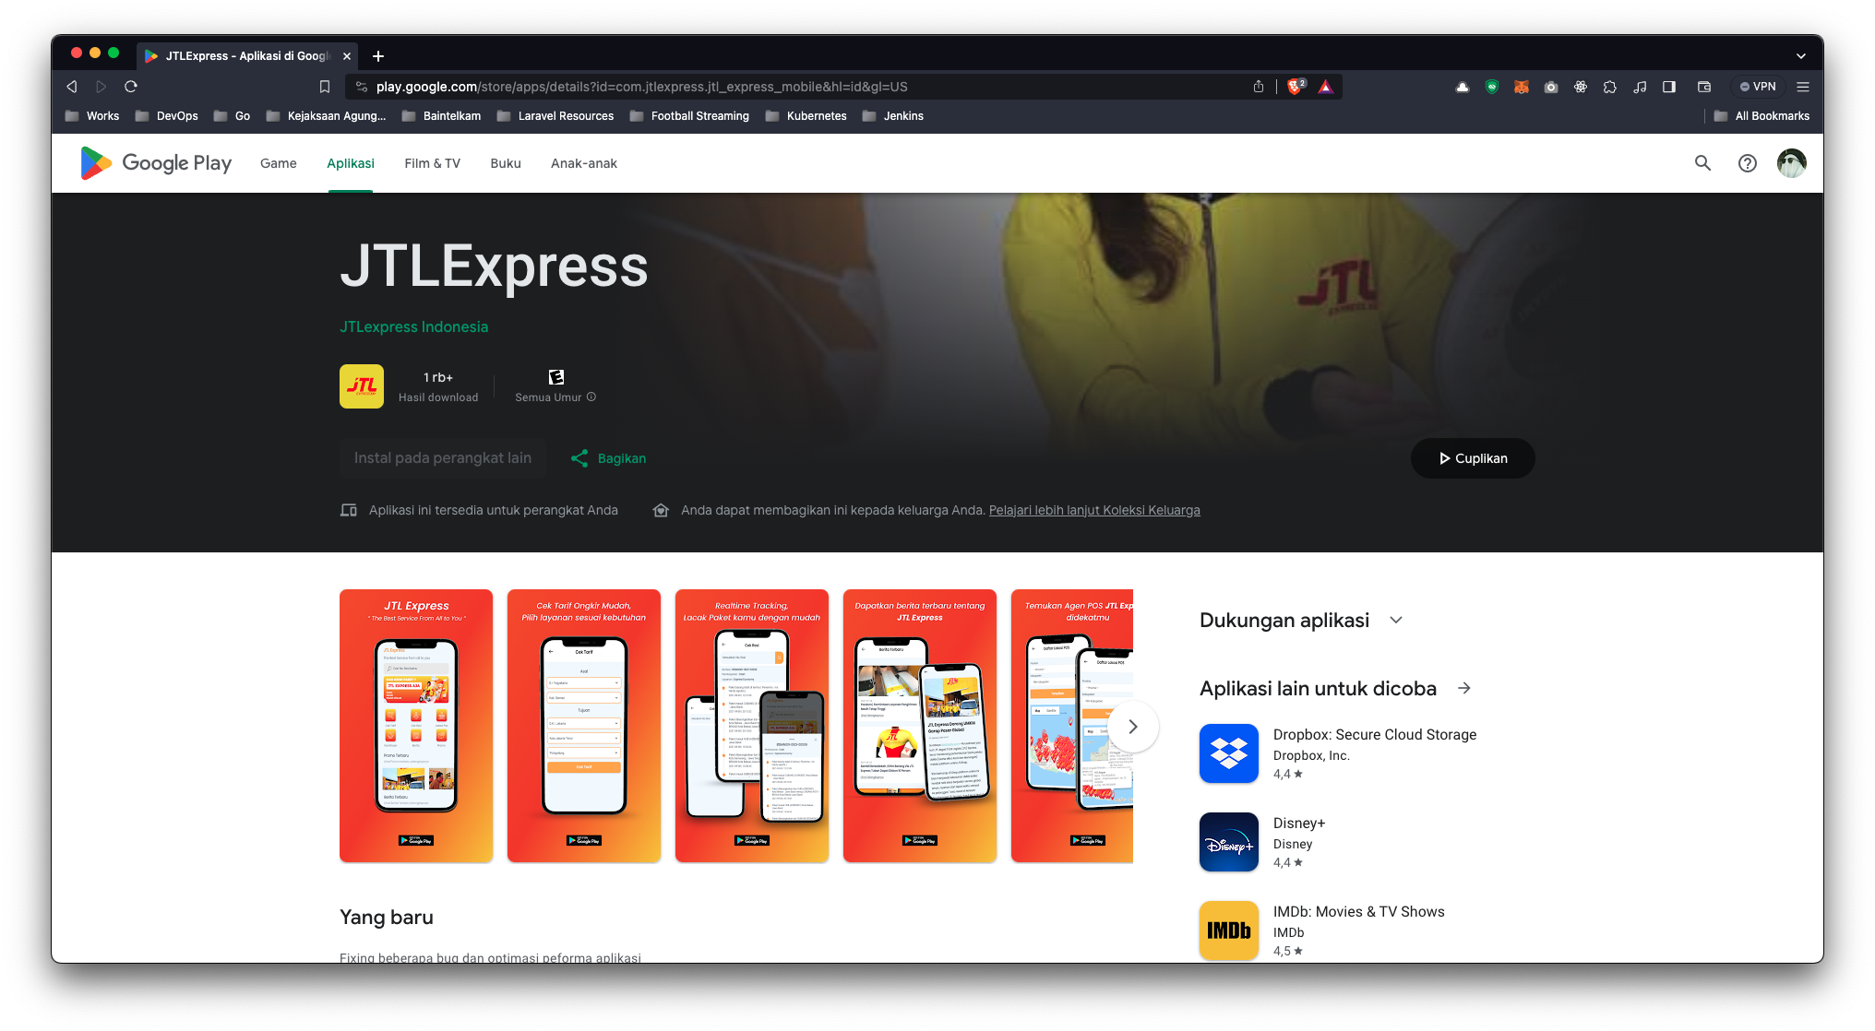1875x1031 pixels.
Task: Click the next arrow on screenshot carousel
Action: [1134, 727]
